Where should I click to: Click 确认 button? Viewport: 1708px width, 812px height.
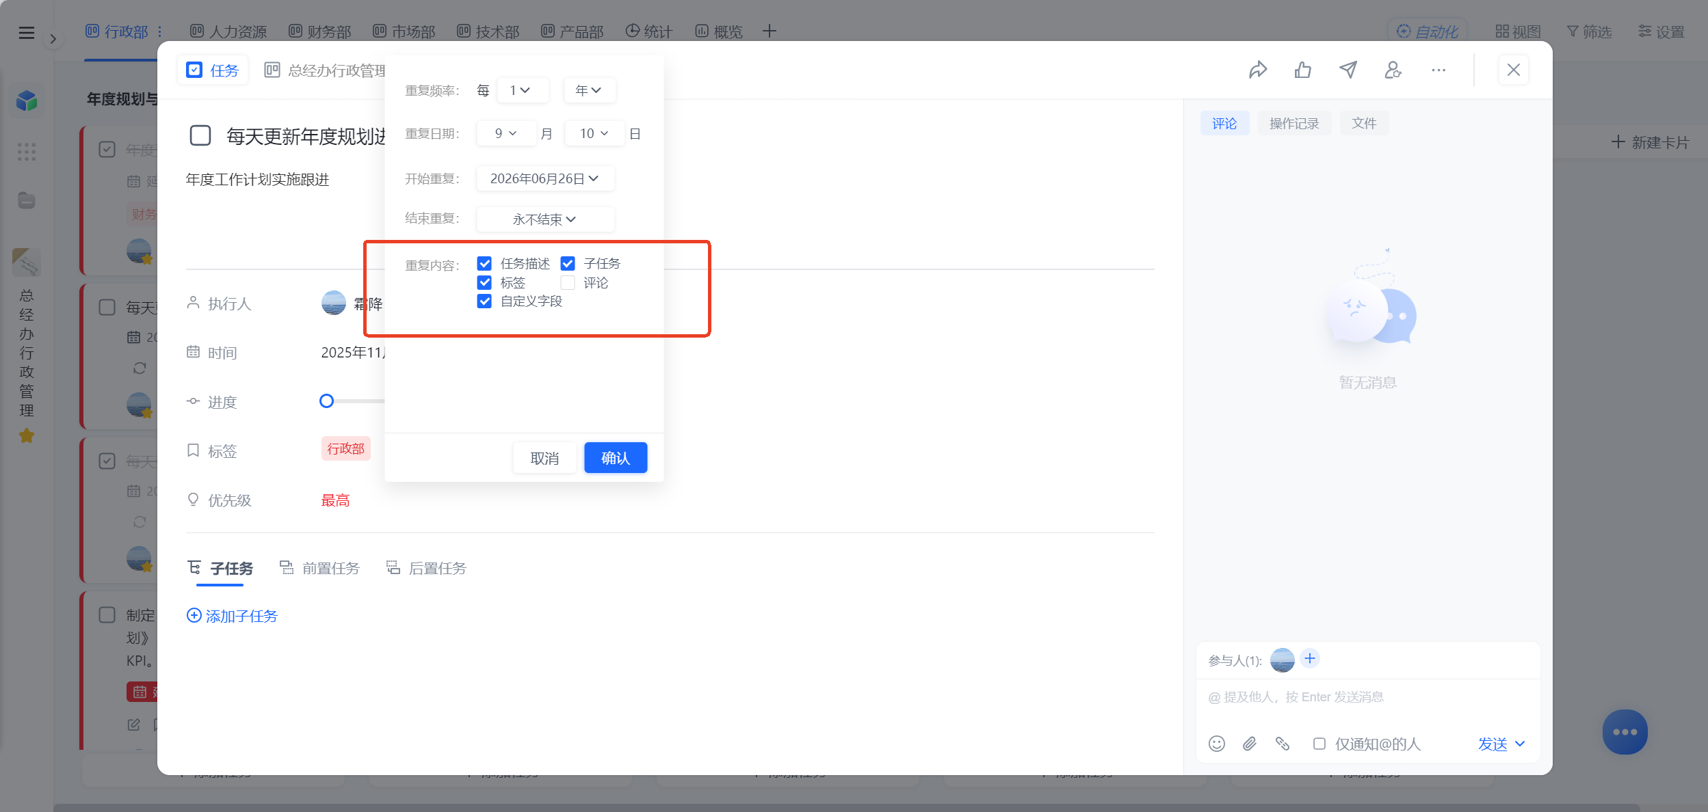616,458
